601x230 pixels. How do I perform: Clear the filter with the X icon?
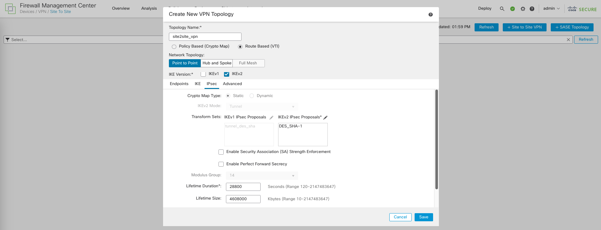[x=568, y=39]
